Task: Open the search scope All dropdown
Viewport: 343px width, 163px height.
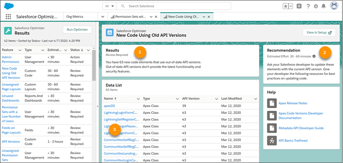Action: pos(109,6)
